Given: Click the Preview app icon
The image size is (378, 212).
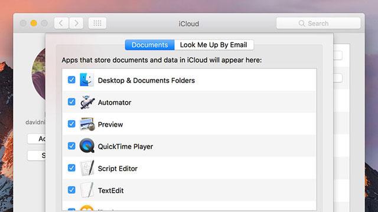Looking at the screenshot, I should click(87, 124).
